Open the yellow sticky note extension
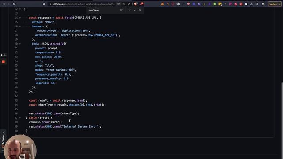This screenshot has height=159, width=283. coord(220,4)
